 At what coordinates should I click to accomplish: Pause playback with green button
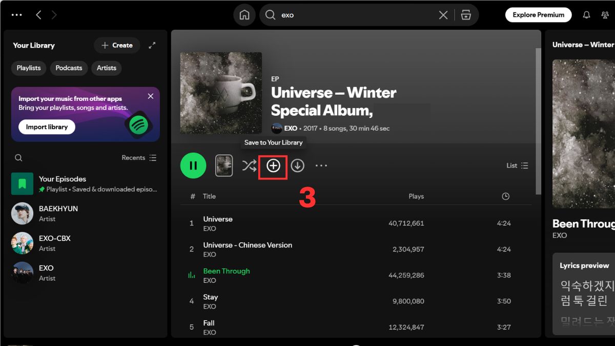[193, 166]
